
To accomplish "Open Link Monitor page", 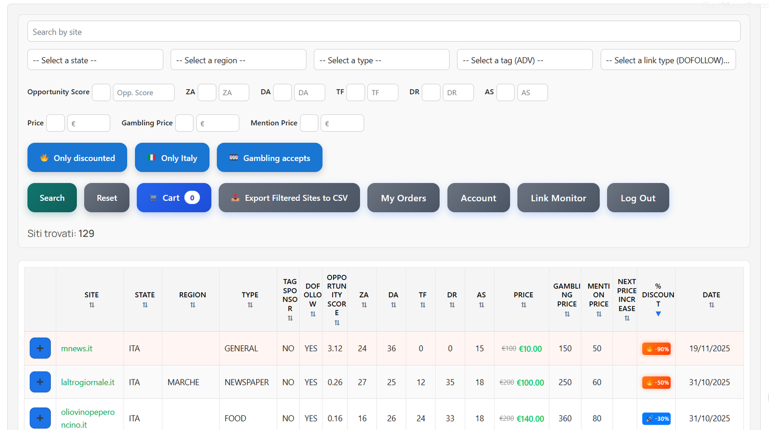I will coord(558,198).
